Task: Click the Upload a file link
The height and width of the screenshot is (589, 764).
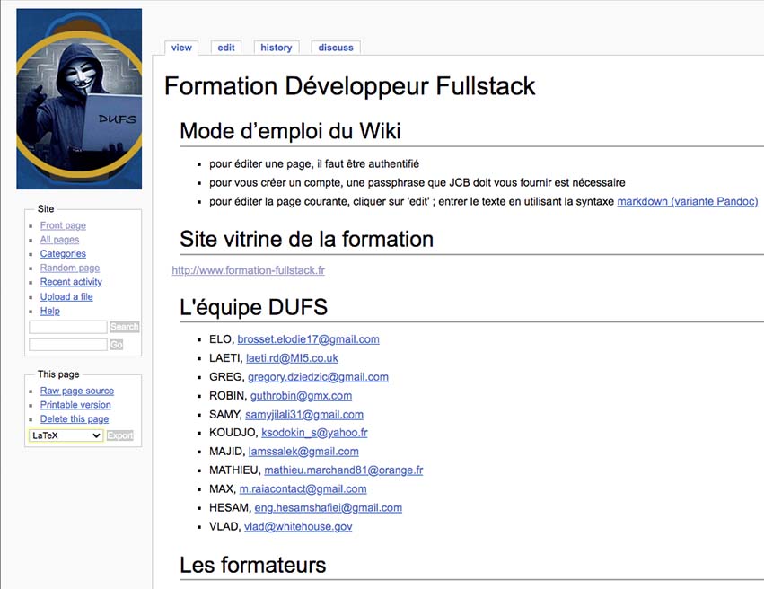Action: pyautogui.click(x=66, y=296)
